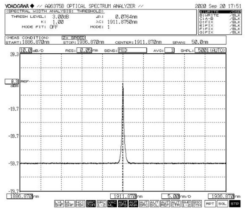246x213 pixels.
Task: Toggle the AUT ANA auto analysis indicator
Action: [133, 203]
